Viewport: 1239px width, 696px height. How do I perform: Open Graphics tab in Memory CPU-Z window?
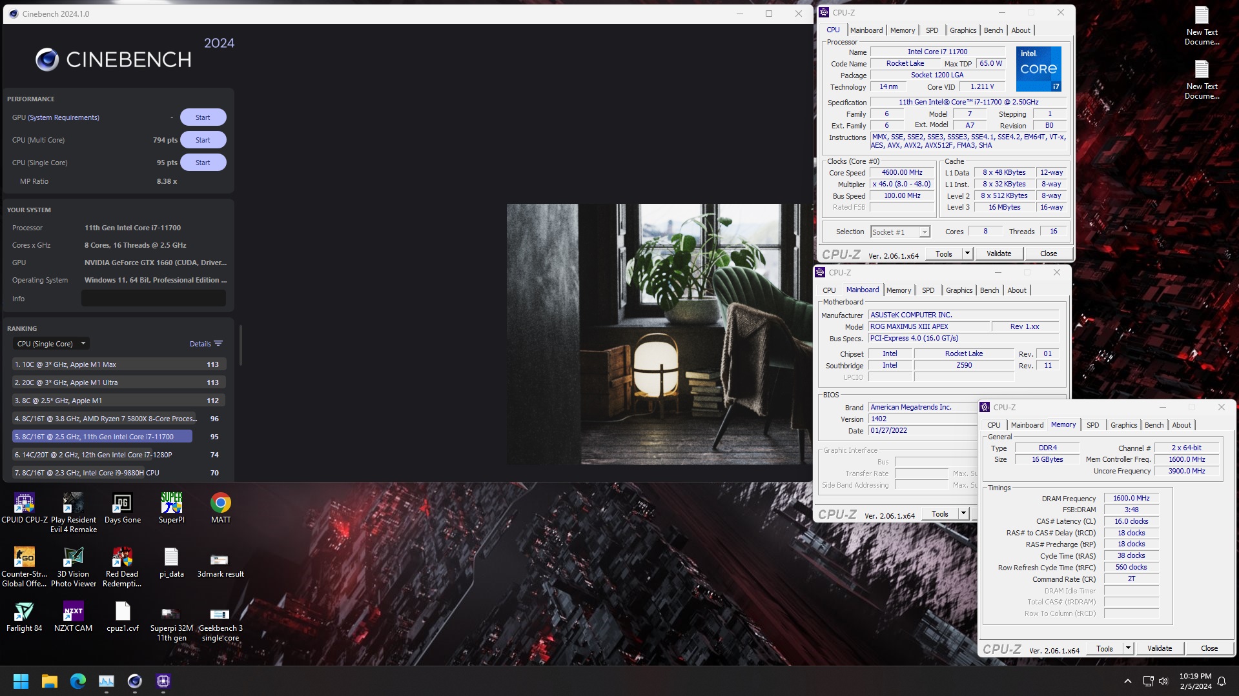1123,425
